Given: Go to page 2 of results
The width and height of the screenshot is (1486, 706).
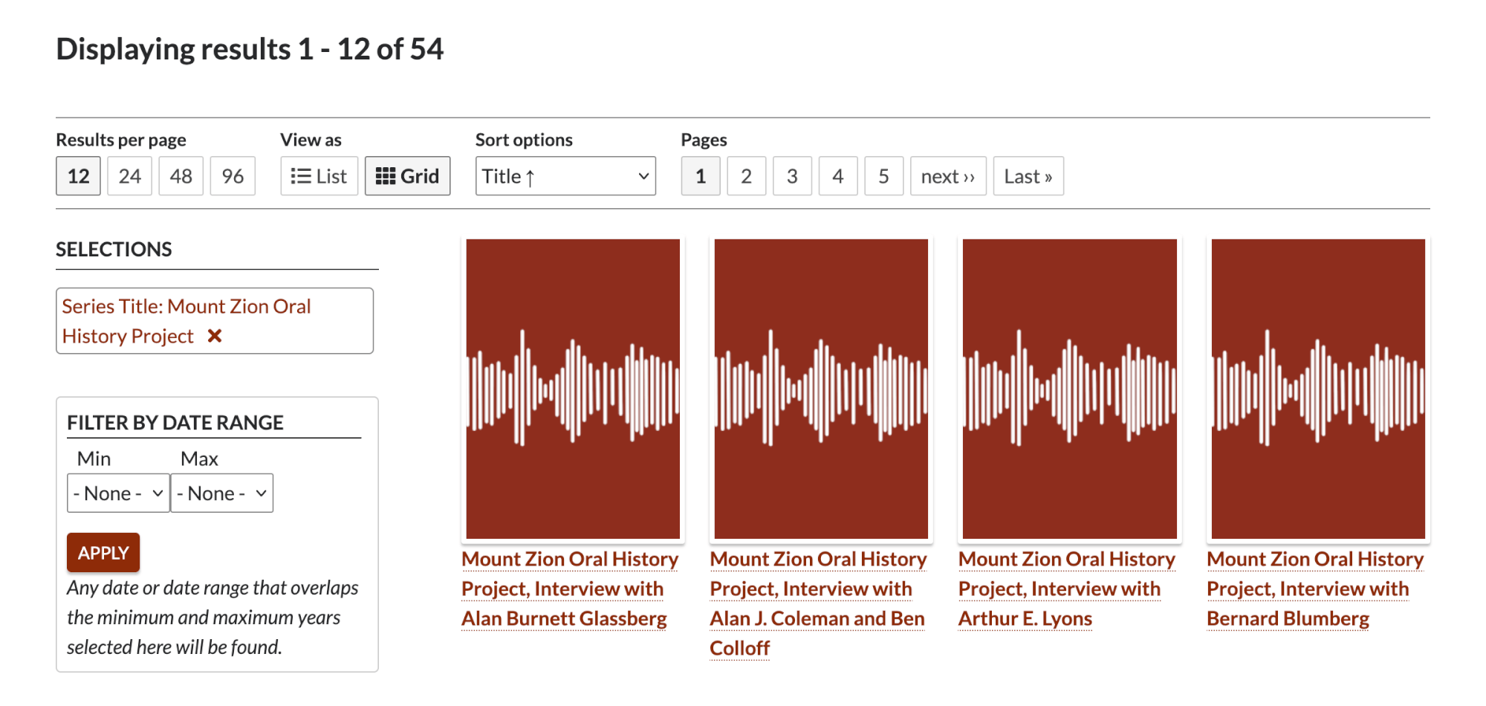Looking at the screenshot, I should tap(746, 175).
